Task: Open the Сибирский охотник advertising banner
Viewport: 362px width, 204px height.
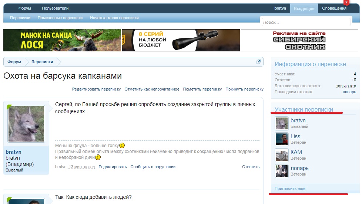Action: tap(299, 40)
